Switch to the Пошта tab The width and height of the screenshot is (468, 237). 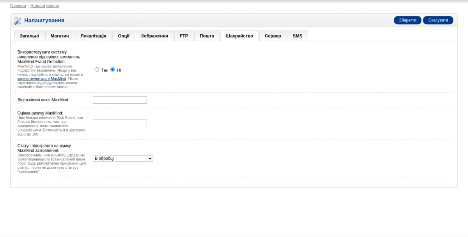(207, 36)
